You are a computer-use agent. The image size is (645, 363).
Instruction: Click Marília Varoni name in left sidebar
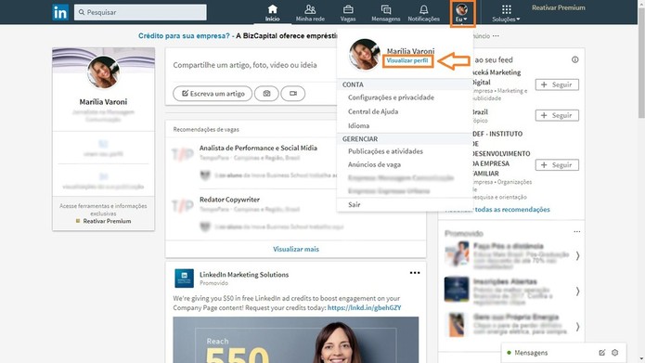[x=103, y=101]
